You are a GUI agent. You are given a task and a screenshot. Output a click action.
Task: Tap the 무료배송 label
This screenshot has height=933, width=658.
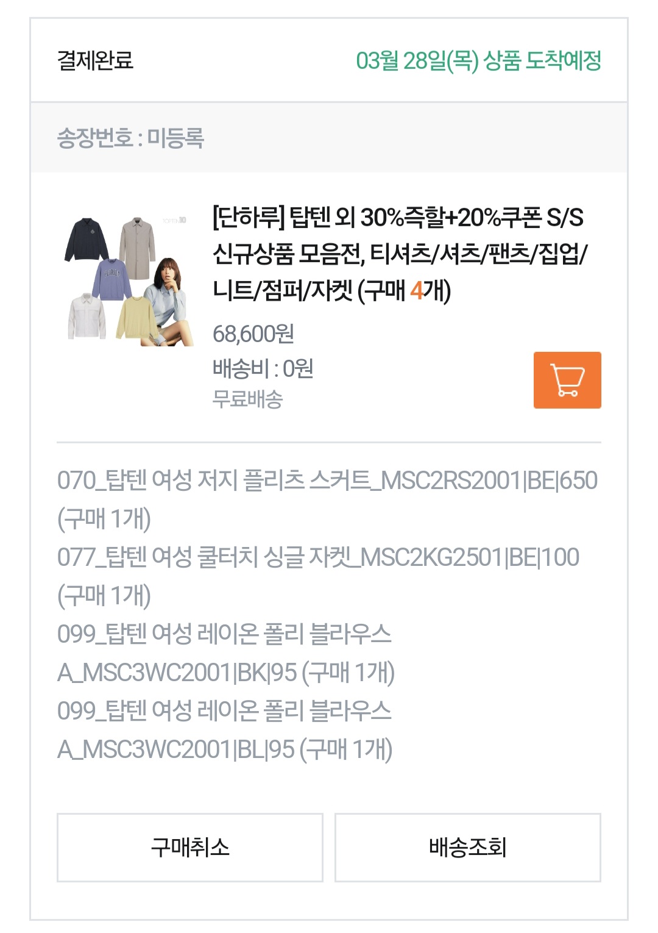[247, 399]
